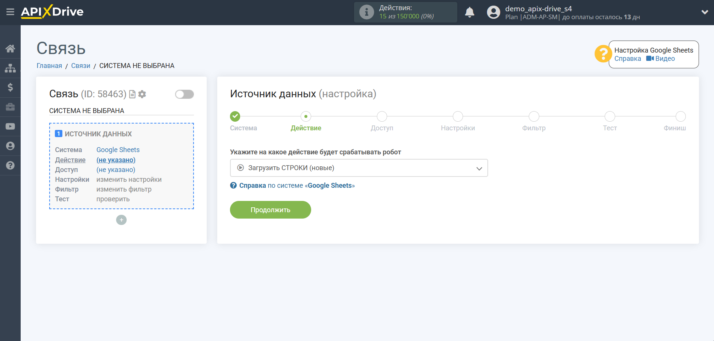714x341 pixels.
Task: Open the action dropdown Загрузить СТРОКИ
Action: pos(359,168)
